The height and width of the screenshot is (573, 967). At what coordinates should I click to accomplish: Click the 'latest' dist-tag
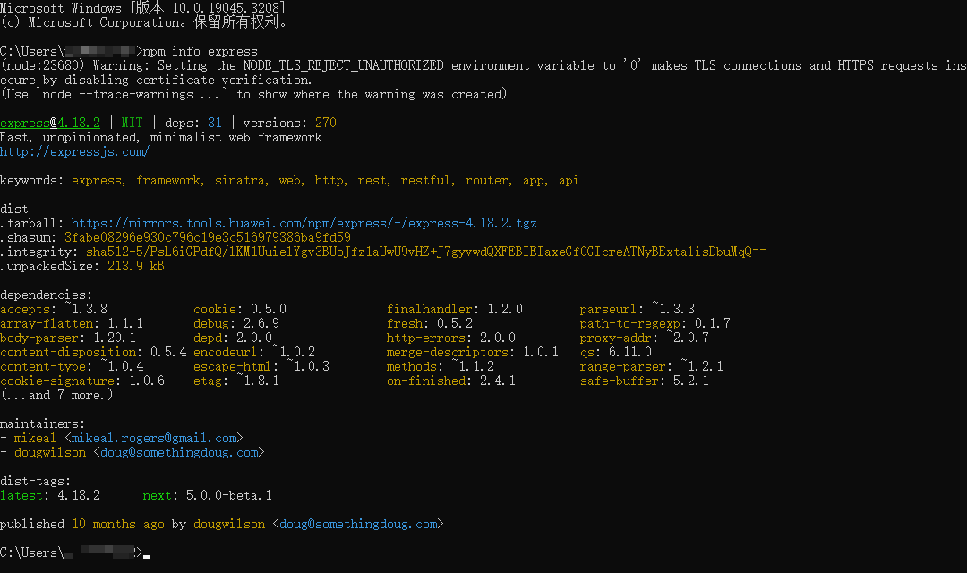(21, 496)
